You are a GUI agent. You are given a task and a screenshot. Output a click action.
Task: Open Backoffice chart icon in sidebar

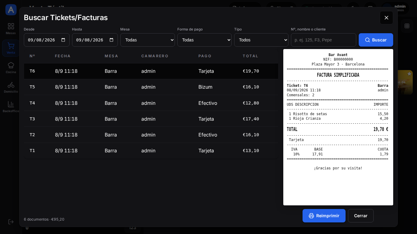click(x=11, y=104)
